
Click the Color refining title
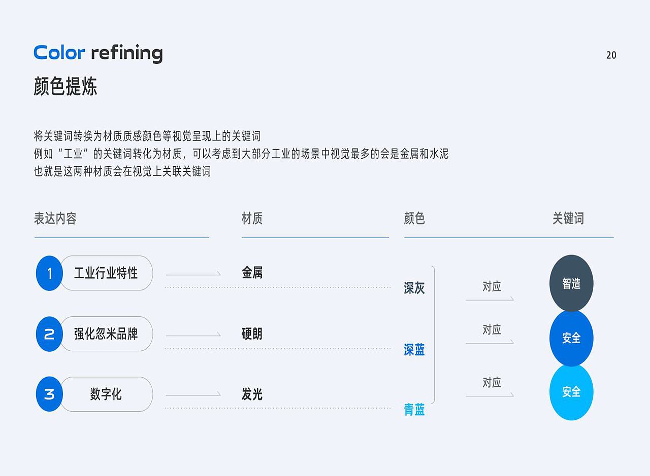click(x=98, y=53)
